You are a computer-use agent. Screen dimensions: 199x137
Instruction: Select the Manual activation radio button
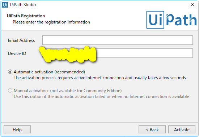coord(10,91)
